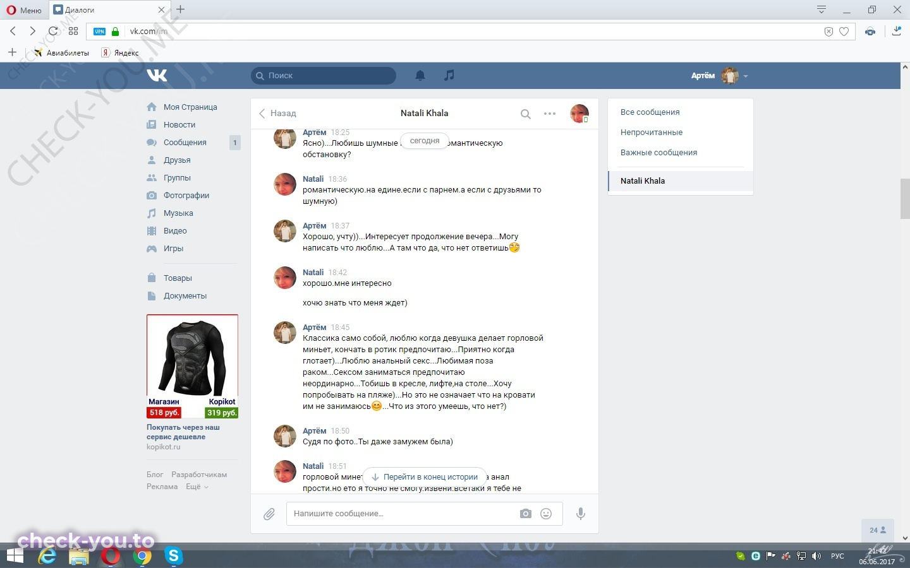The width and height of the screenshot is (910, 568).
Task: Select Natali Khala conversation in right panel
Action: pyautogui.click(x=681, y=181)
